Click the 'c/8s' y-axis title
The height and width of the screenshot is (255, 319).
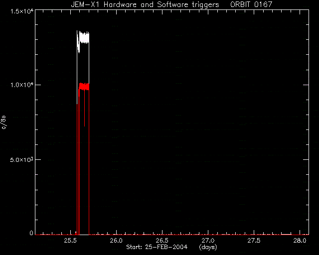point(3,122)
